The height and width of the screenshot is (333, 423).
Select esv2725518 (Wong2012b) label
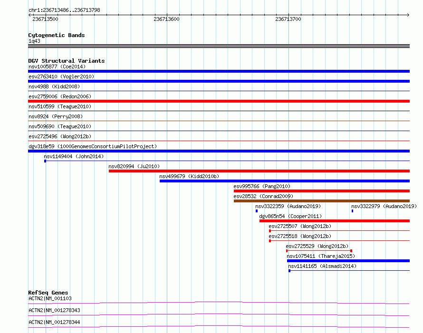[x=300, y=236]
